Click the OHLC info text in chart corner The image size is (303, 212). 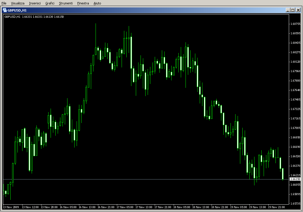point(34,17)
